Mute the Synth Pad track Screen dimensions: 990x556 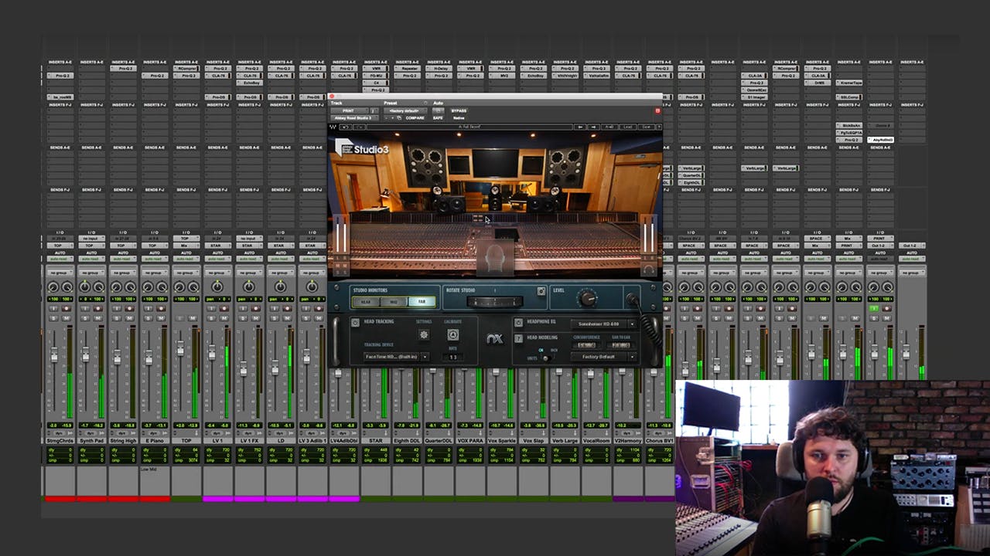pos(97,318)
